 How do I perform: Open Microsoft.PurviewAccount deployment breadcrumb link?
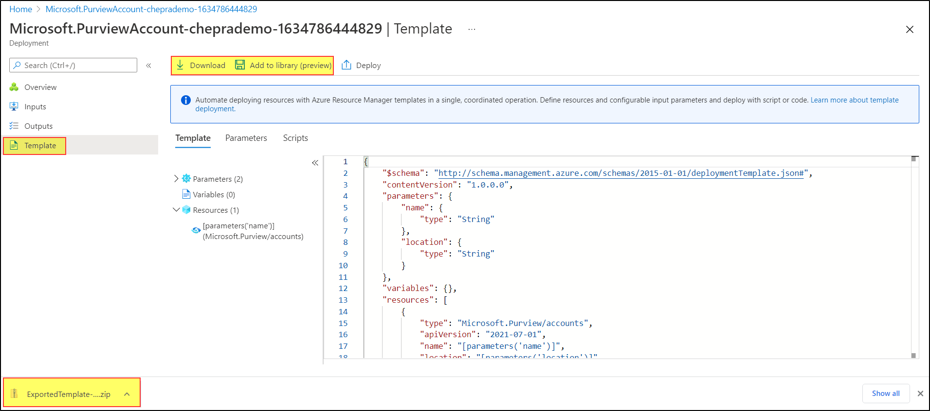tap(151, 9)
